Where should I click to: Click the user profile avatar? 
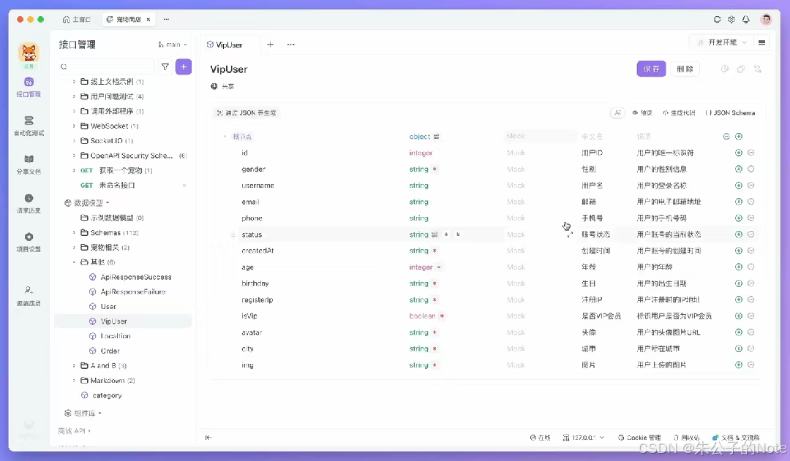767,19
